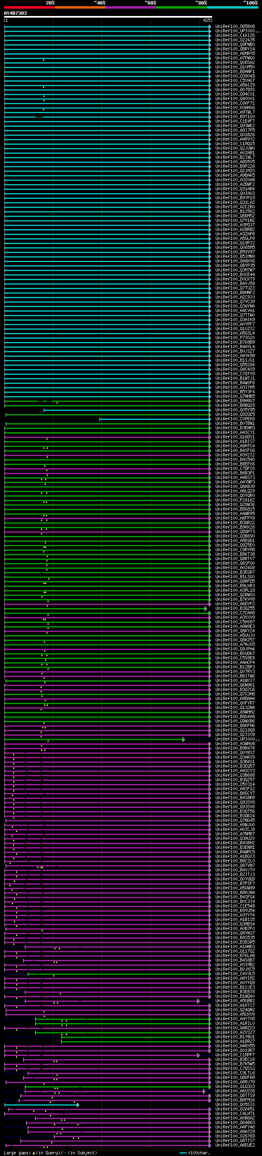Select the UniRef100_A9HTC4 label
Viewport: 262px width, 1156px height.
(235, 446)
